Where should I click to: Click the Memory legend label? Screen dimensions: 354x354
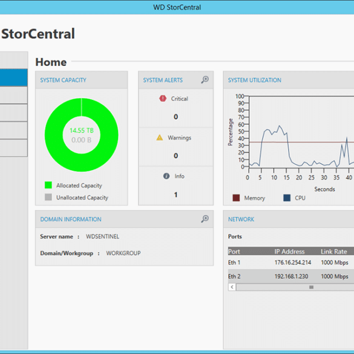click(x=254, y=198)
